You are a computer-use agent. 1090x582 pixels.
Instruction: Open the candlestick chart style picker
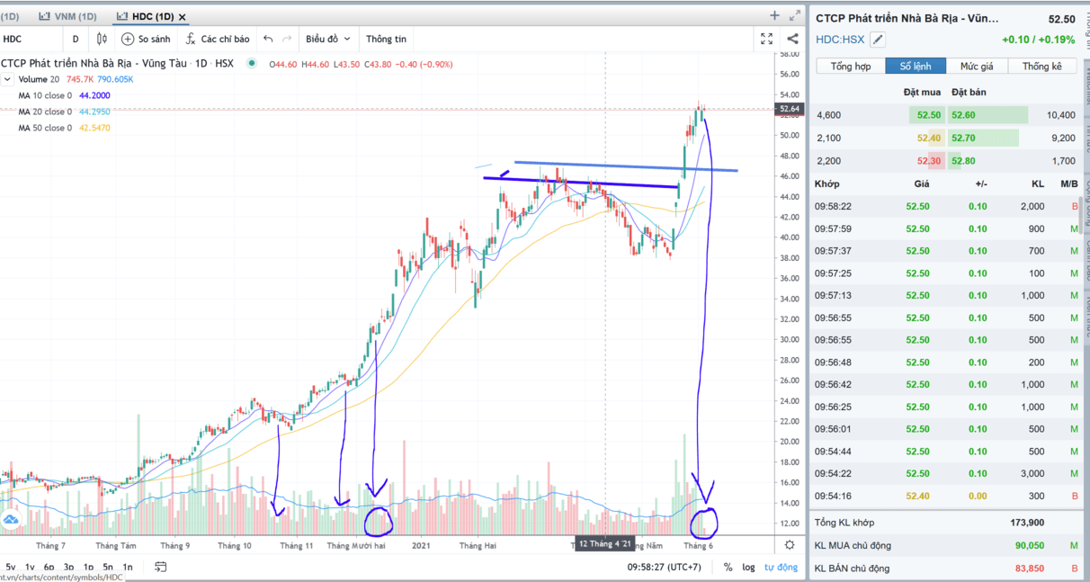(102, 39)
